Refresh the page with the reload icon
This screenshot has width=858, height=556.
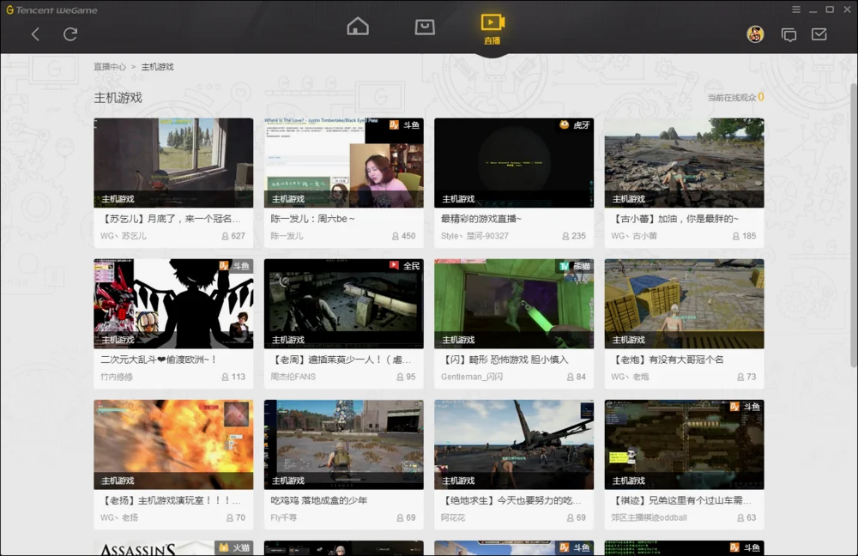click(70, 34)
